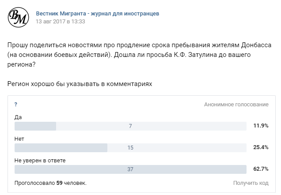Click the vote count 37 in the bar
The image size is (281, 195).
[x=130, y=169]
